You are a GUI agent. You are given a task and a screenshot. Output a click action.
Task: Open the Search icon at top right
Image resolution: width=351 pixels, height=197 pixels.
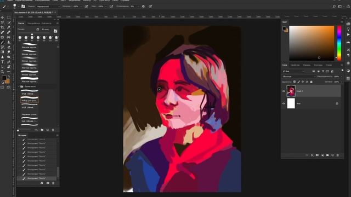tap(334, 7)
